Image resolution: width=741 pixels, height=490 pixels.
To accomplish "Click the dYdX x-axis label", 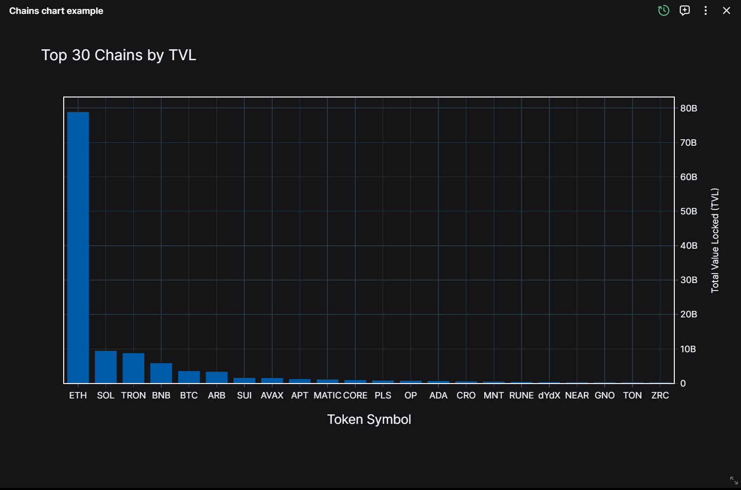I will pyautogui.click(x=549, y=395).
